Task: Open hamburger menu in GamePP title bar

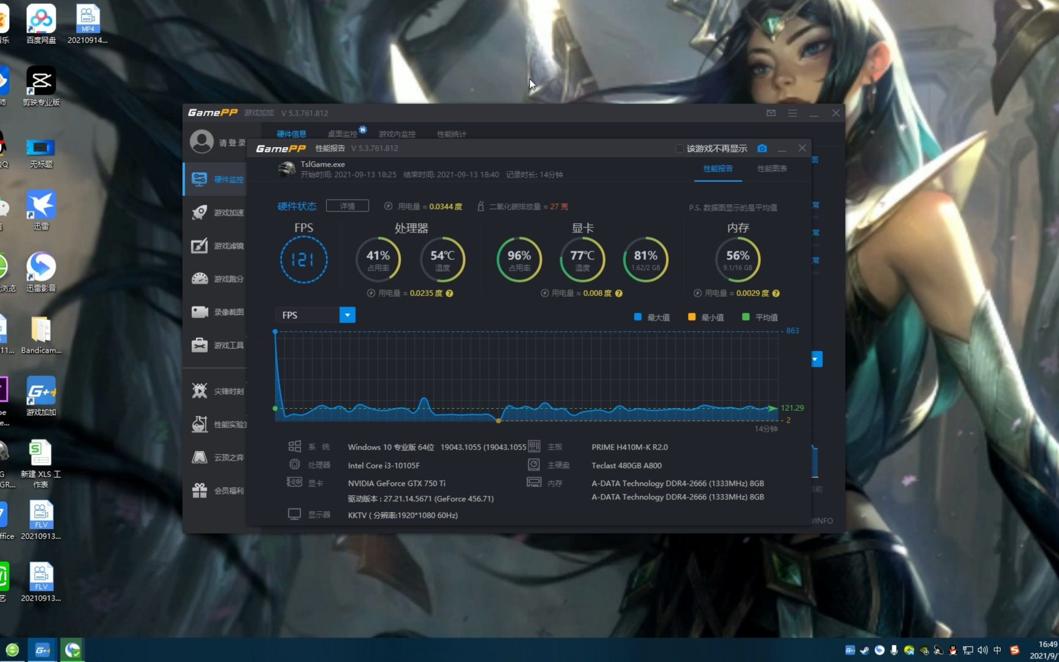Action: pos(792,113)
